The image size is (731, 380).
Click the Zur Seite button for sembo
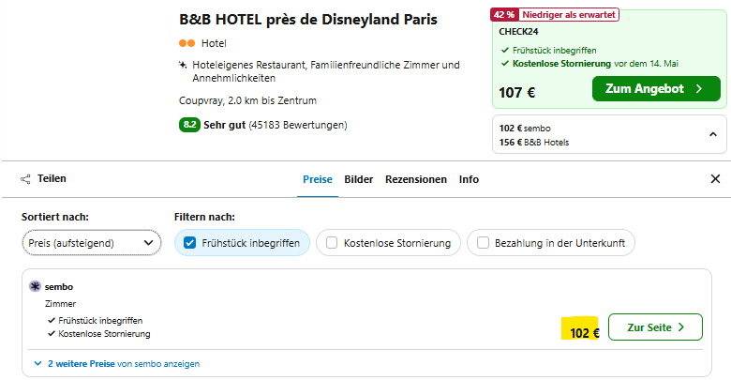pos(655,327)
